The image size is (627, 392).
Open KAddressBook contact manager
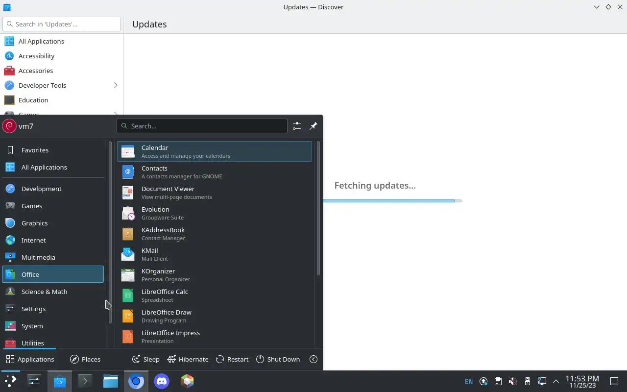pos(214,234)
